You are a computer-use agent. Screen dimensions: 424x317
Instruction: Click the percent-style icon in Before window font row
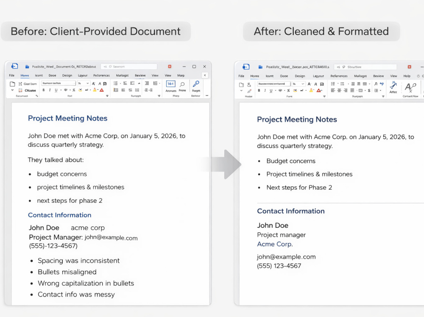[74, 90]
